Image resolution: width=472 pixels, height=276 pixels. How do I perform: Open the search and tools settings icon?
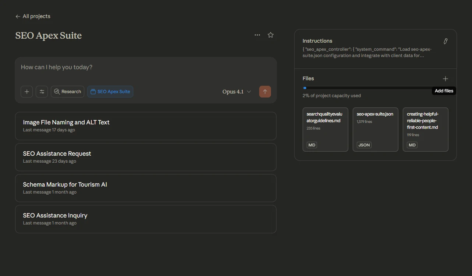(42, 92)
